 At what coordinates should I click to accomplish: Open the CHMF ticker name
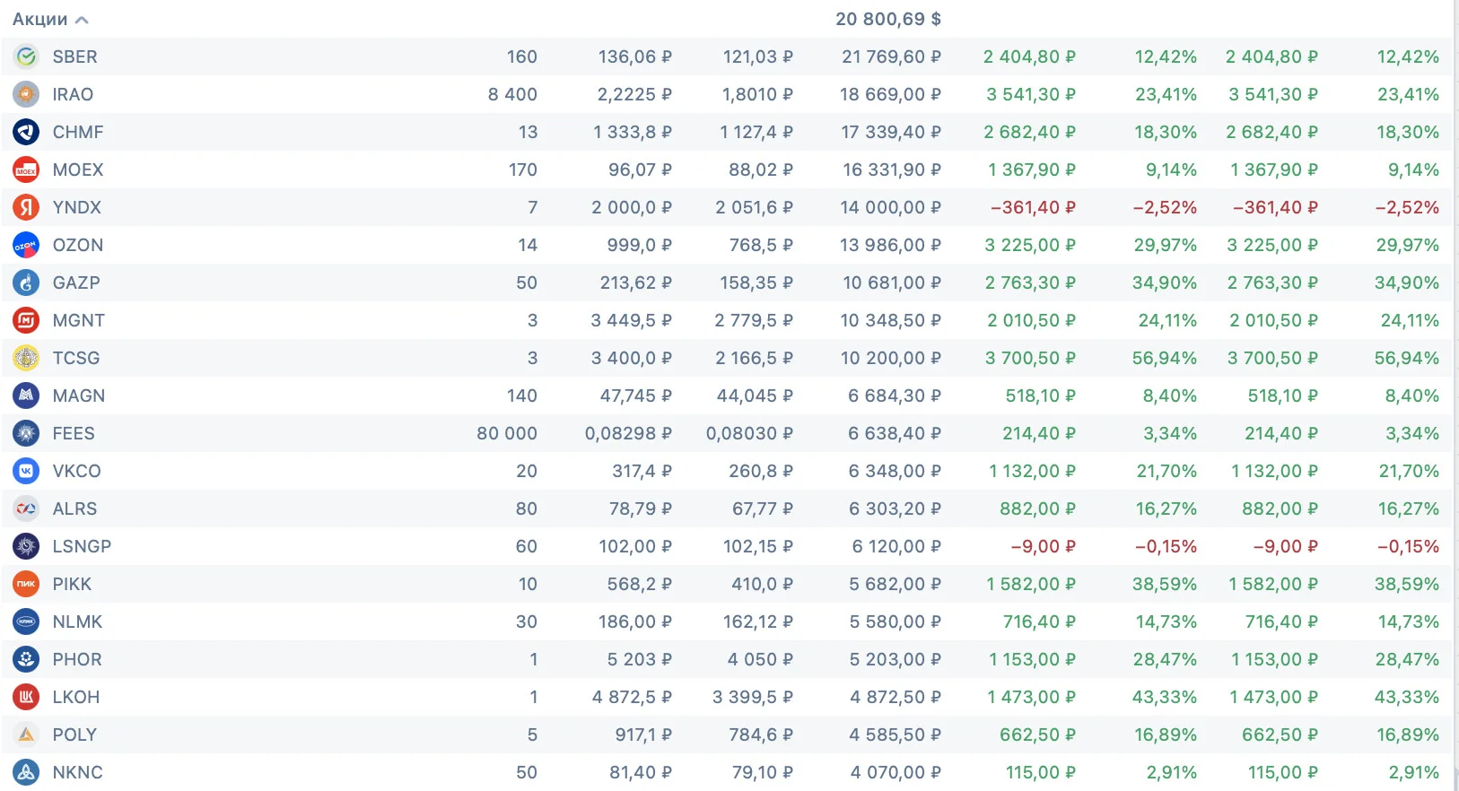tap(78, 132)
